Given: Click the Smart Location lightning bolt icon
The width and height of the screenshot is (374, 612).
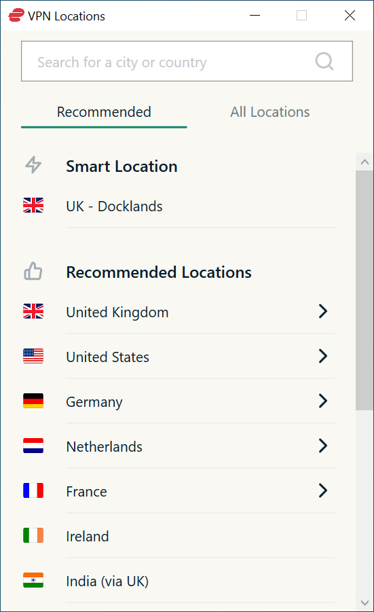Looking at the screenshot, I should [x=33, y=164].
